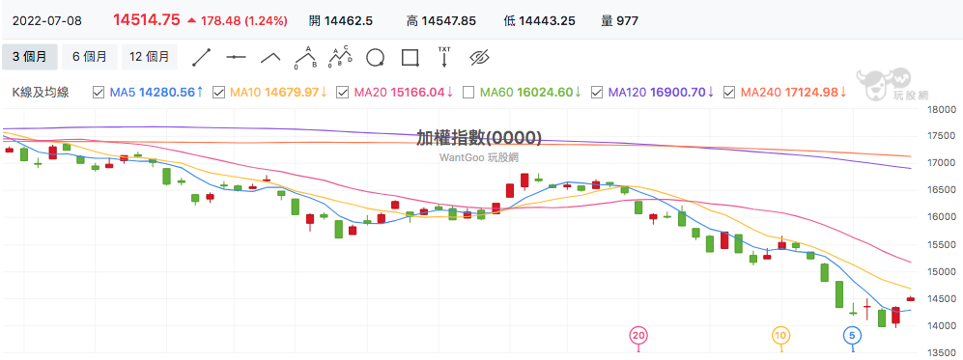Click the closing price 14514.75

[146, 20]
